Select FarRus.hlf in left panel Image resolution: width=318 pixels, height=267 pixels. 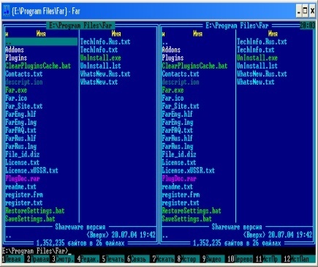click(20, 138)
